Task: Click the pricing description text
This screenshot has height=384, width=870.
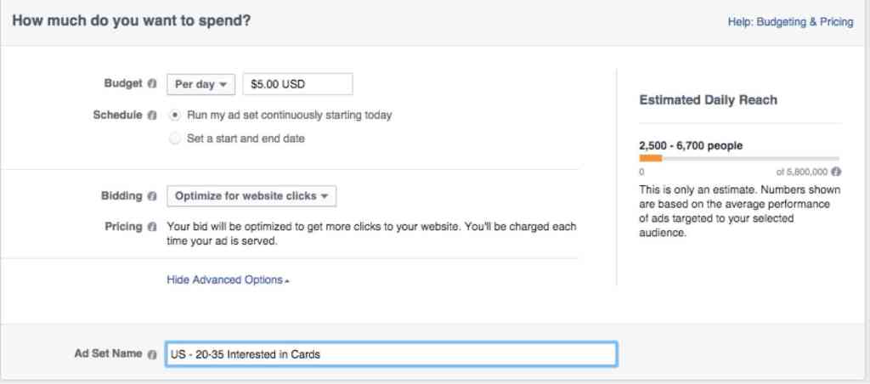Action: (x=371, y=234)
